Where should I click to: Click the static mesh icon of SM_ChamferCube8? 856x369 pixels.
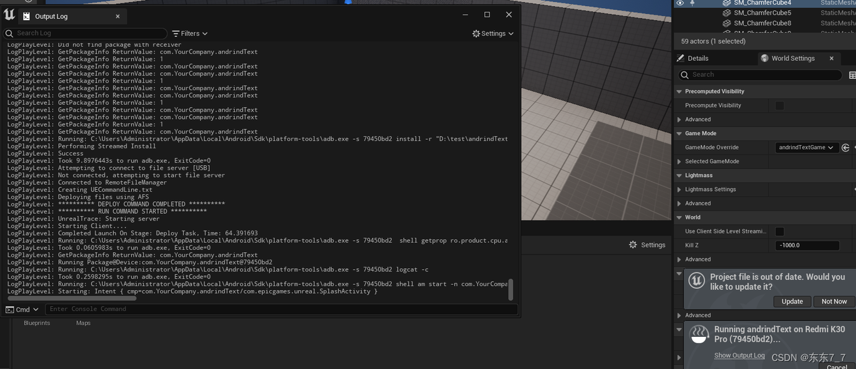click(x=727, y=23)
